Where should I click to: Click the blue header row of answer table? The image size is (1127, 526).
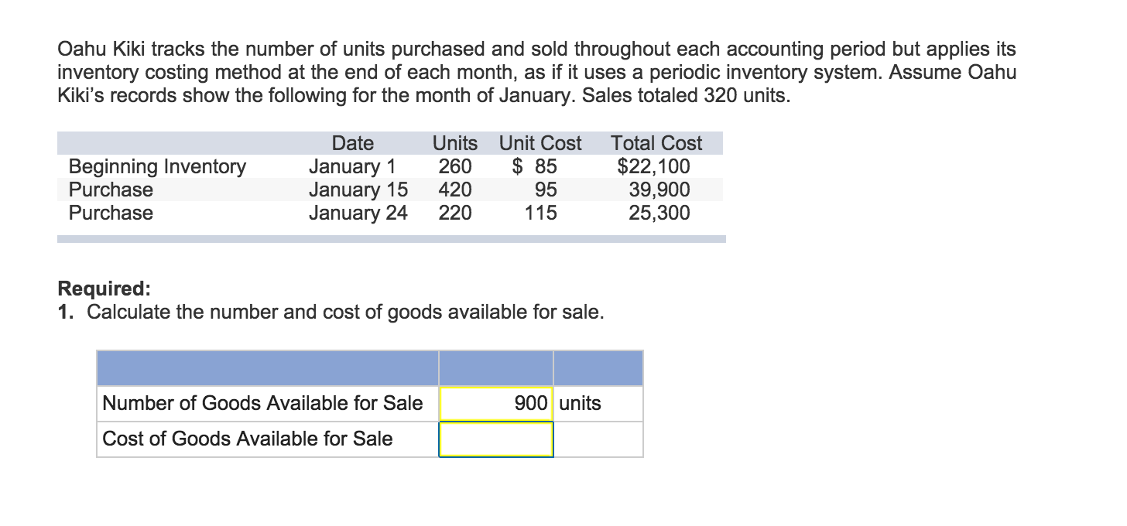370,368
